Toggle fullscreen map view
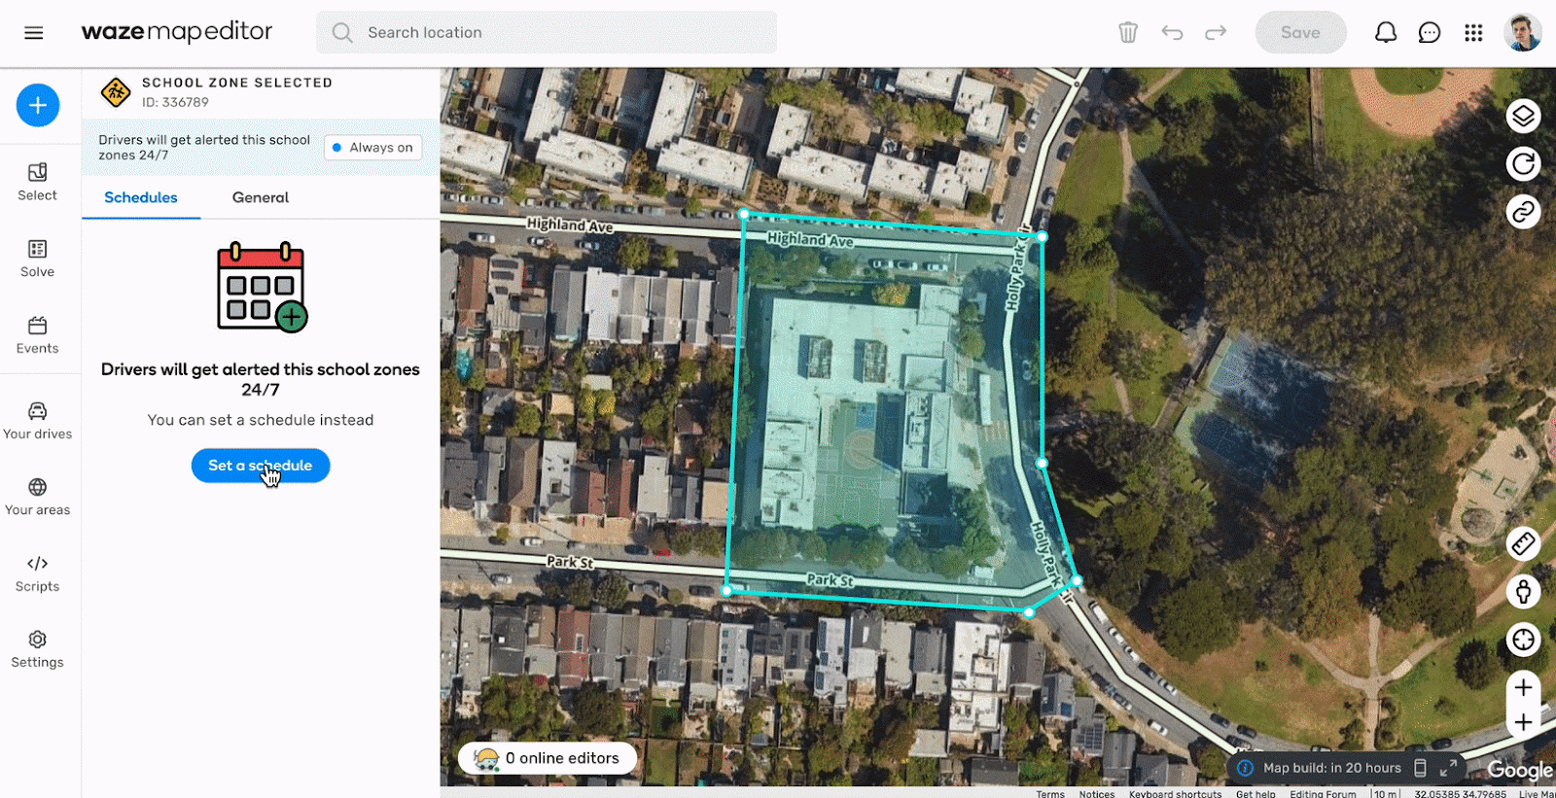The height and width of the screenshot is (798, 1556). pyautogui.click(x=1448, y=768)
